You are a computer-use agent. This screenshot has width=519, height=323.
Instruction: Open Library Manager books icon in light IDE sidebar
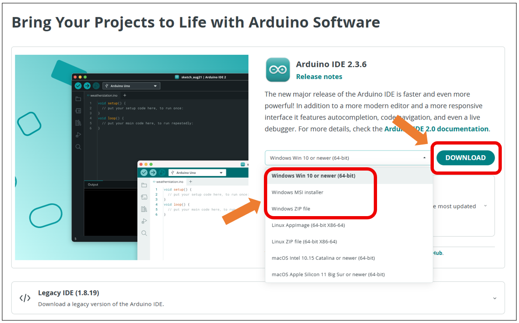point(144,209)
